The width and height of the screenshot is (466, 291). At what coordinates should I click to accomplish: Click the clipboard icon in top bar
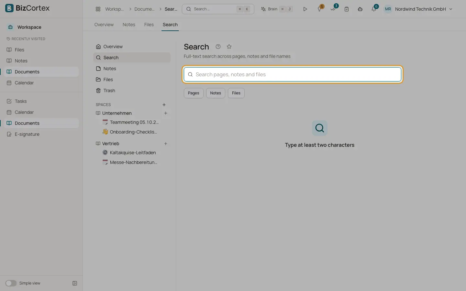[347, 9]
